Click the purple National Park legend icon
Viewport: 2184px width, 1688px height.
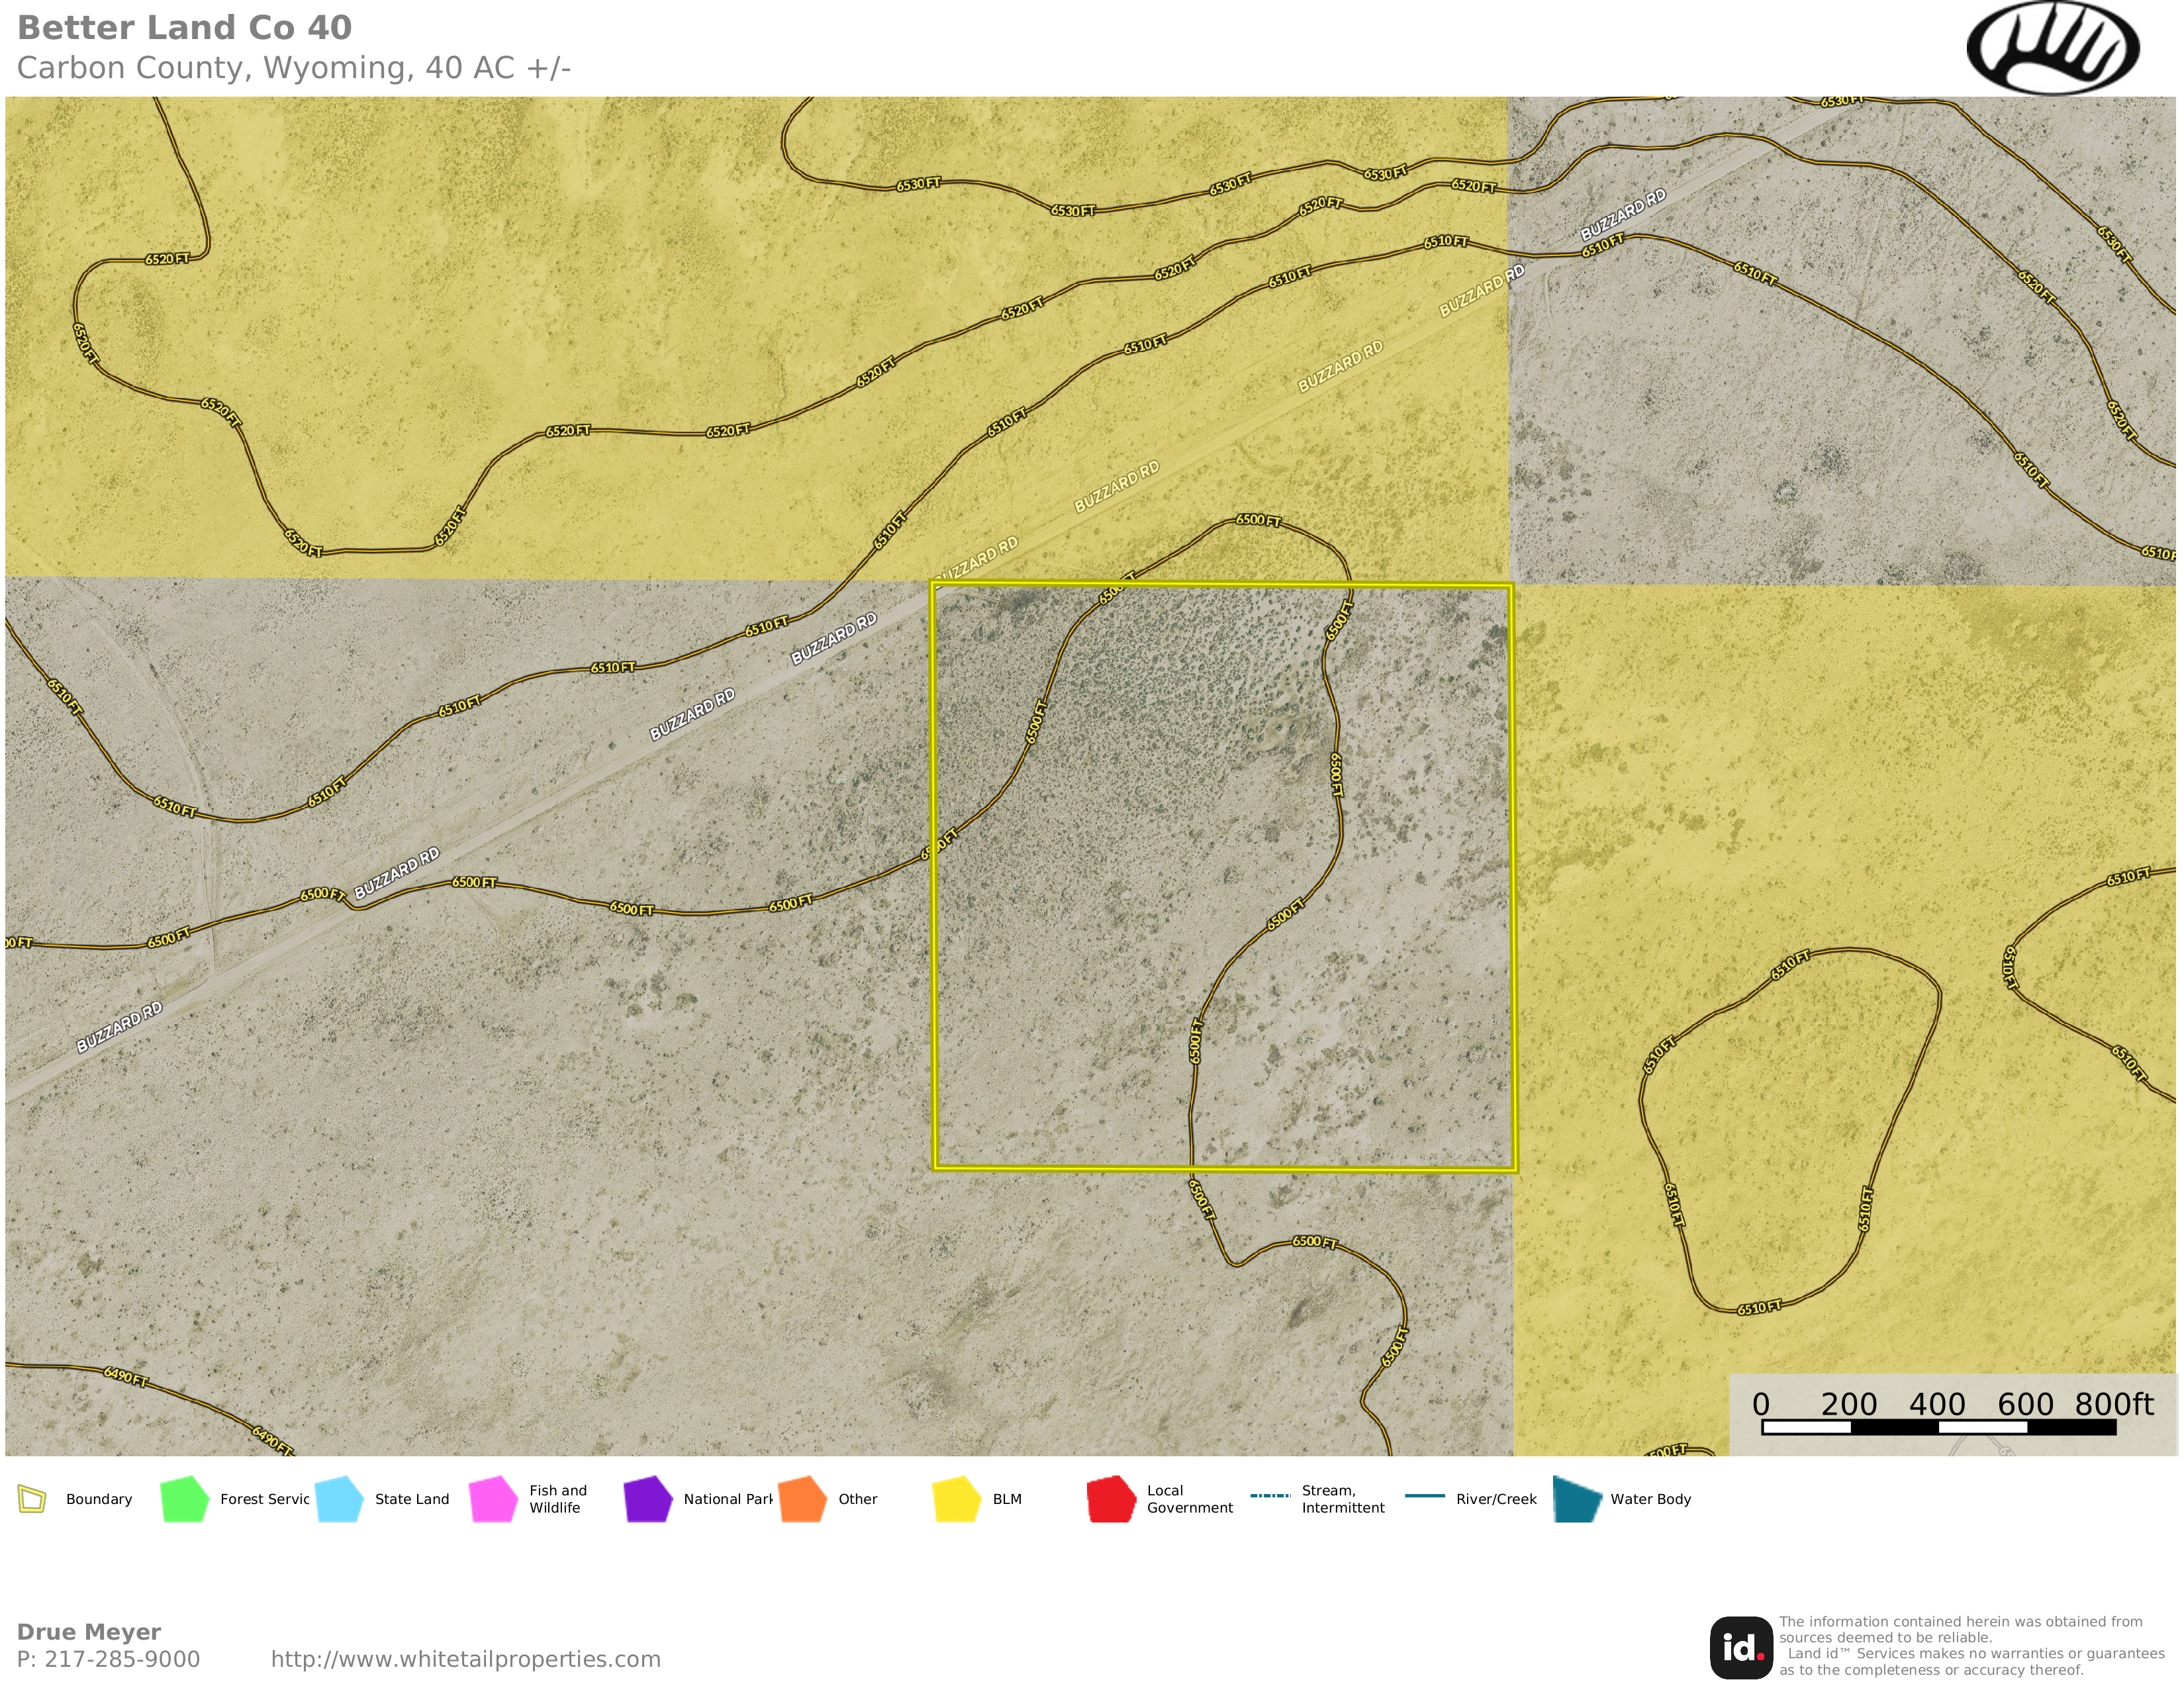(648, 1499)
